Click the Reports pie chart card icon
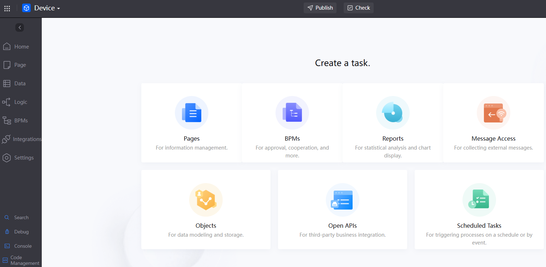Image resolution: width=546 pixels, height=267 pixels. pos(393,113)
